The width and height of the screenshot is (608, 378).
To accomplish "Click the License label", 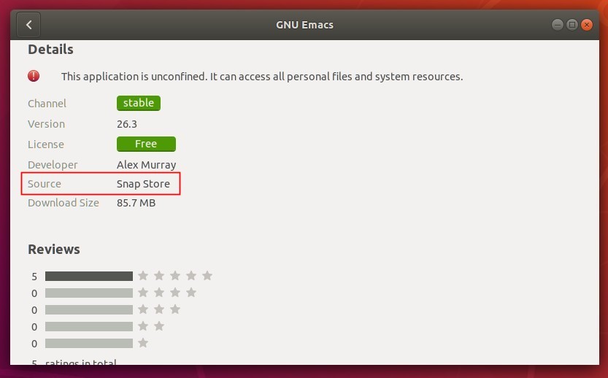I will pos(46,144).
